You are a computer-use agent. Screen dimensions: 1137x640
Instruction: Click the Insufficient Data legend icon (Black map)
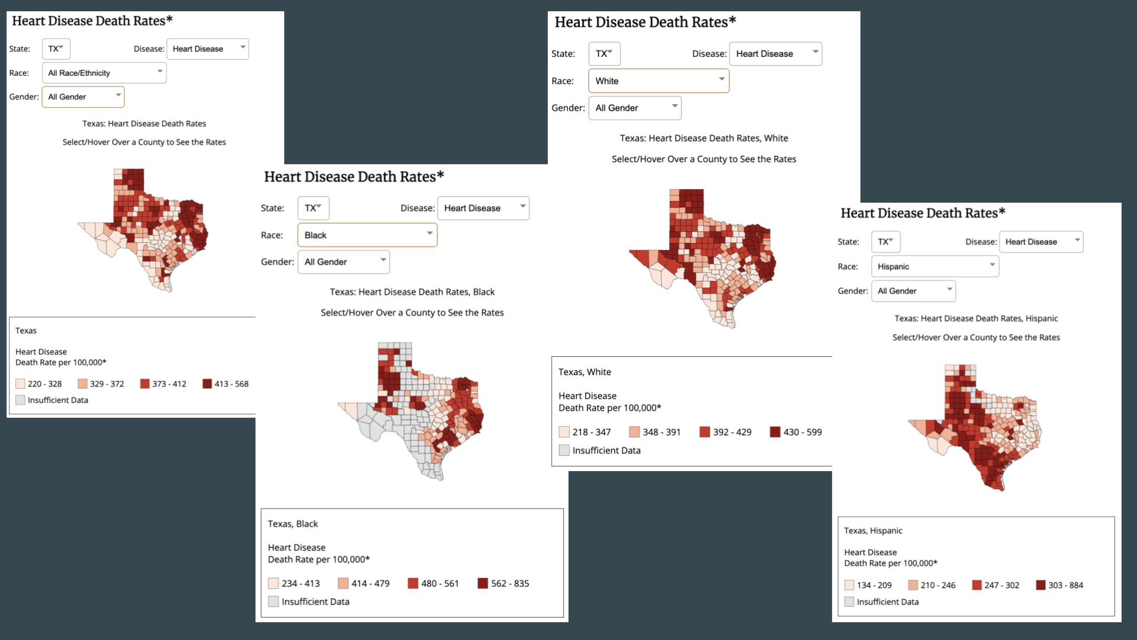point(274,601)
